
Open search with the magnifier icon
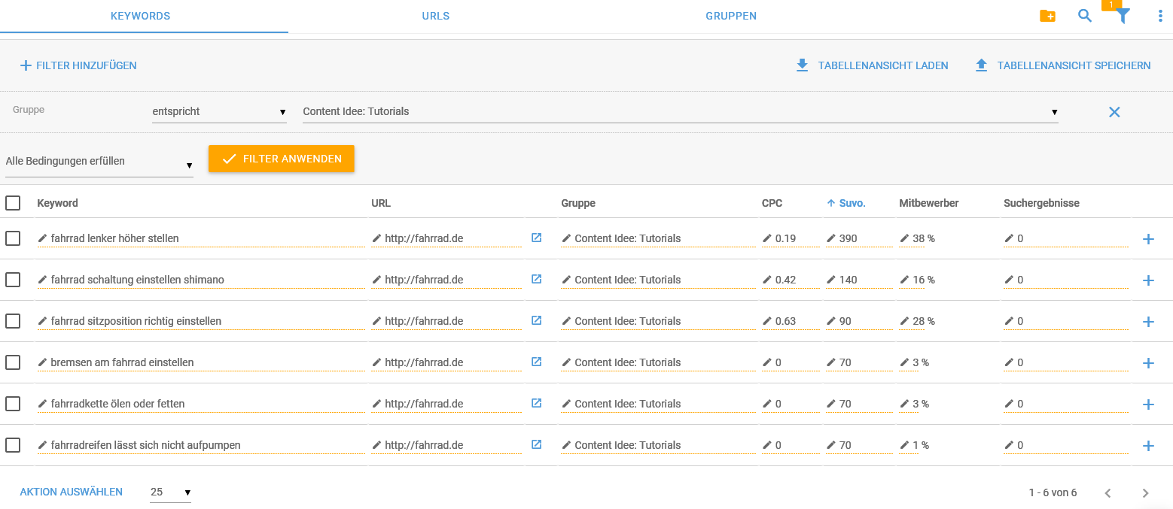(x=1085, y=16)
